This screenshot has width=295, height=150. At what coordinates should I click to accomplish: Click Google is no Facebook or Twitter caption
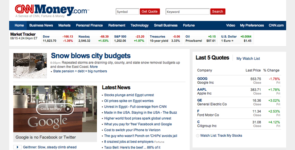pos(46,137)
